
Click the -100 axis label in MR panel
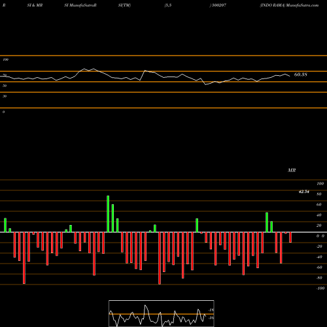point(320,288)
